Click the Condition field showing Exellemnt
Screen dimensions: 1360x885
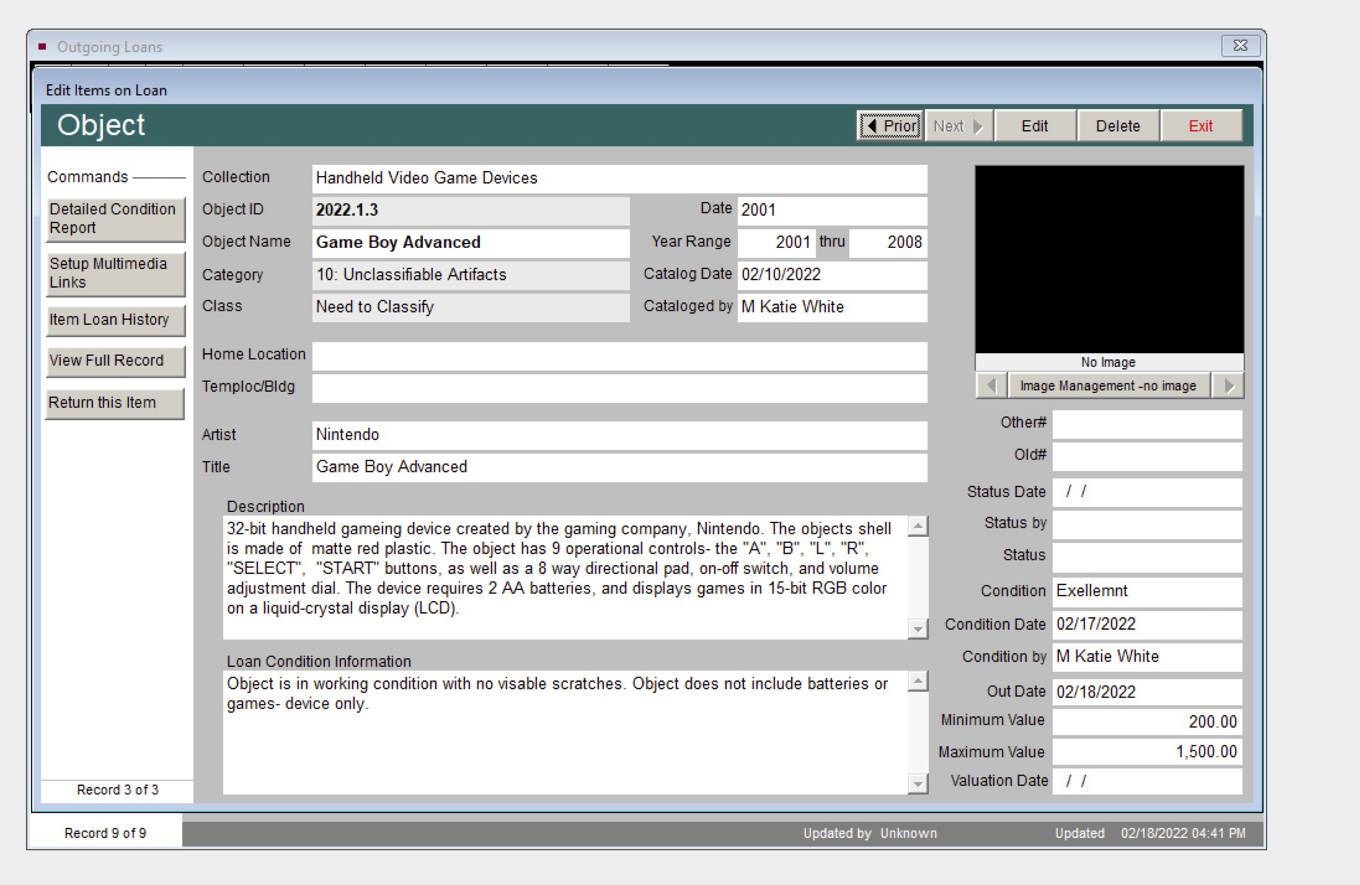coord(1146,591)
